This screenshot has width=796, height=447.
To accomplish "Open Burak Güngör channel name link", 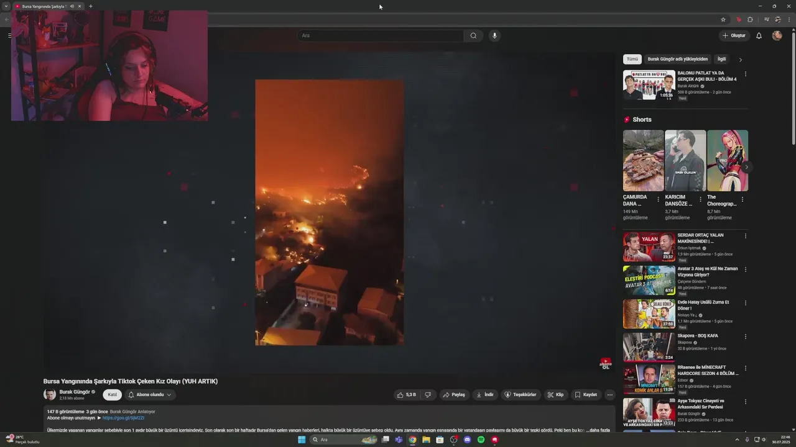I will [x=75, y=392].
